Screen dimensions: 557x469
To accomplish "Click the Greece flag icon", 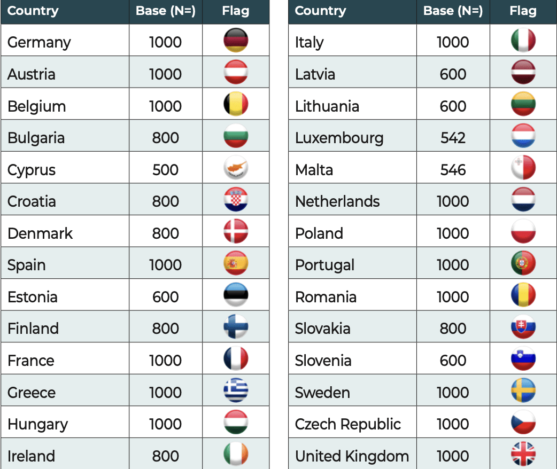I will coord(236,392).
